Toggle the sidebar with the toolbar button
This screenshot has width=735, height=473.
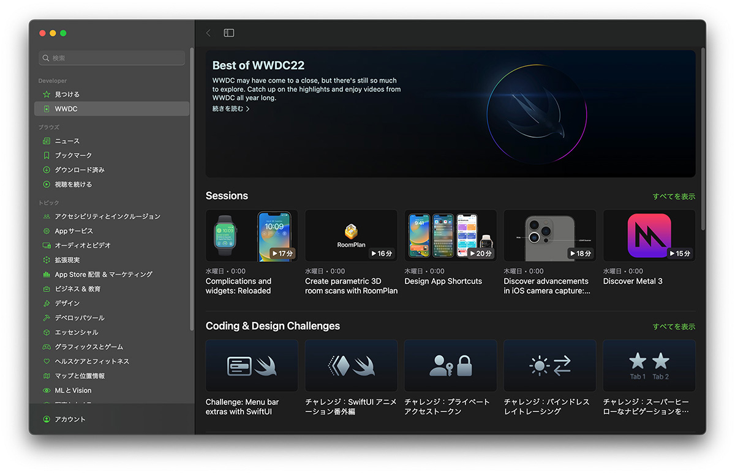[228, 33]
